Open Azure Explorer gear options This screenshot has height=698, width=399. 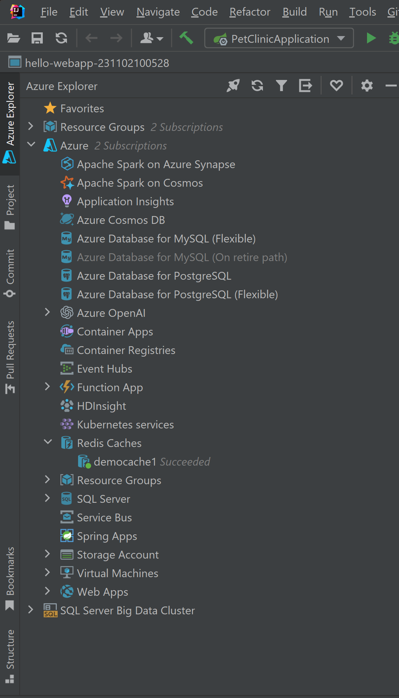367,86
